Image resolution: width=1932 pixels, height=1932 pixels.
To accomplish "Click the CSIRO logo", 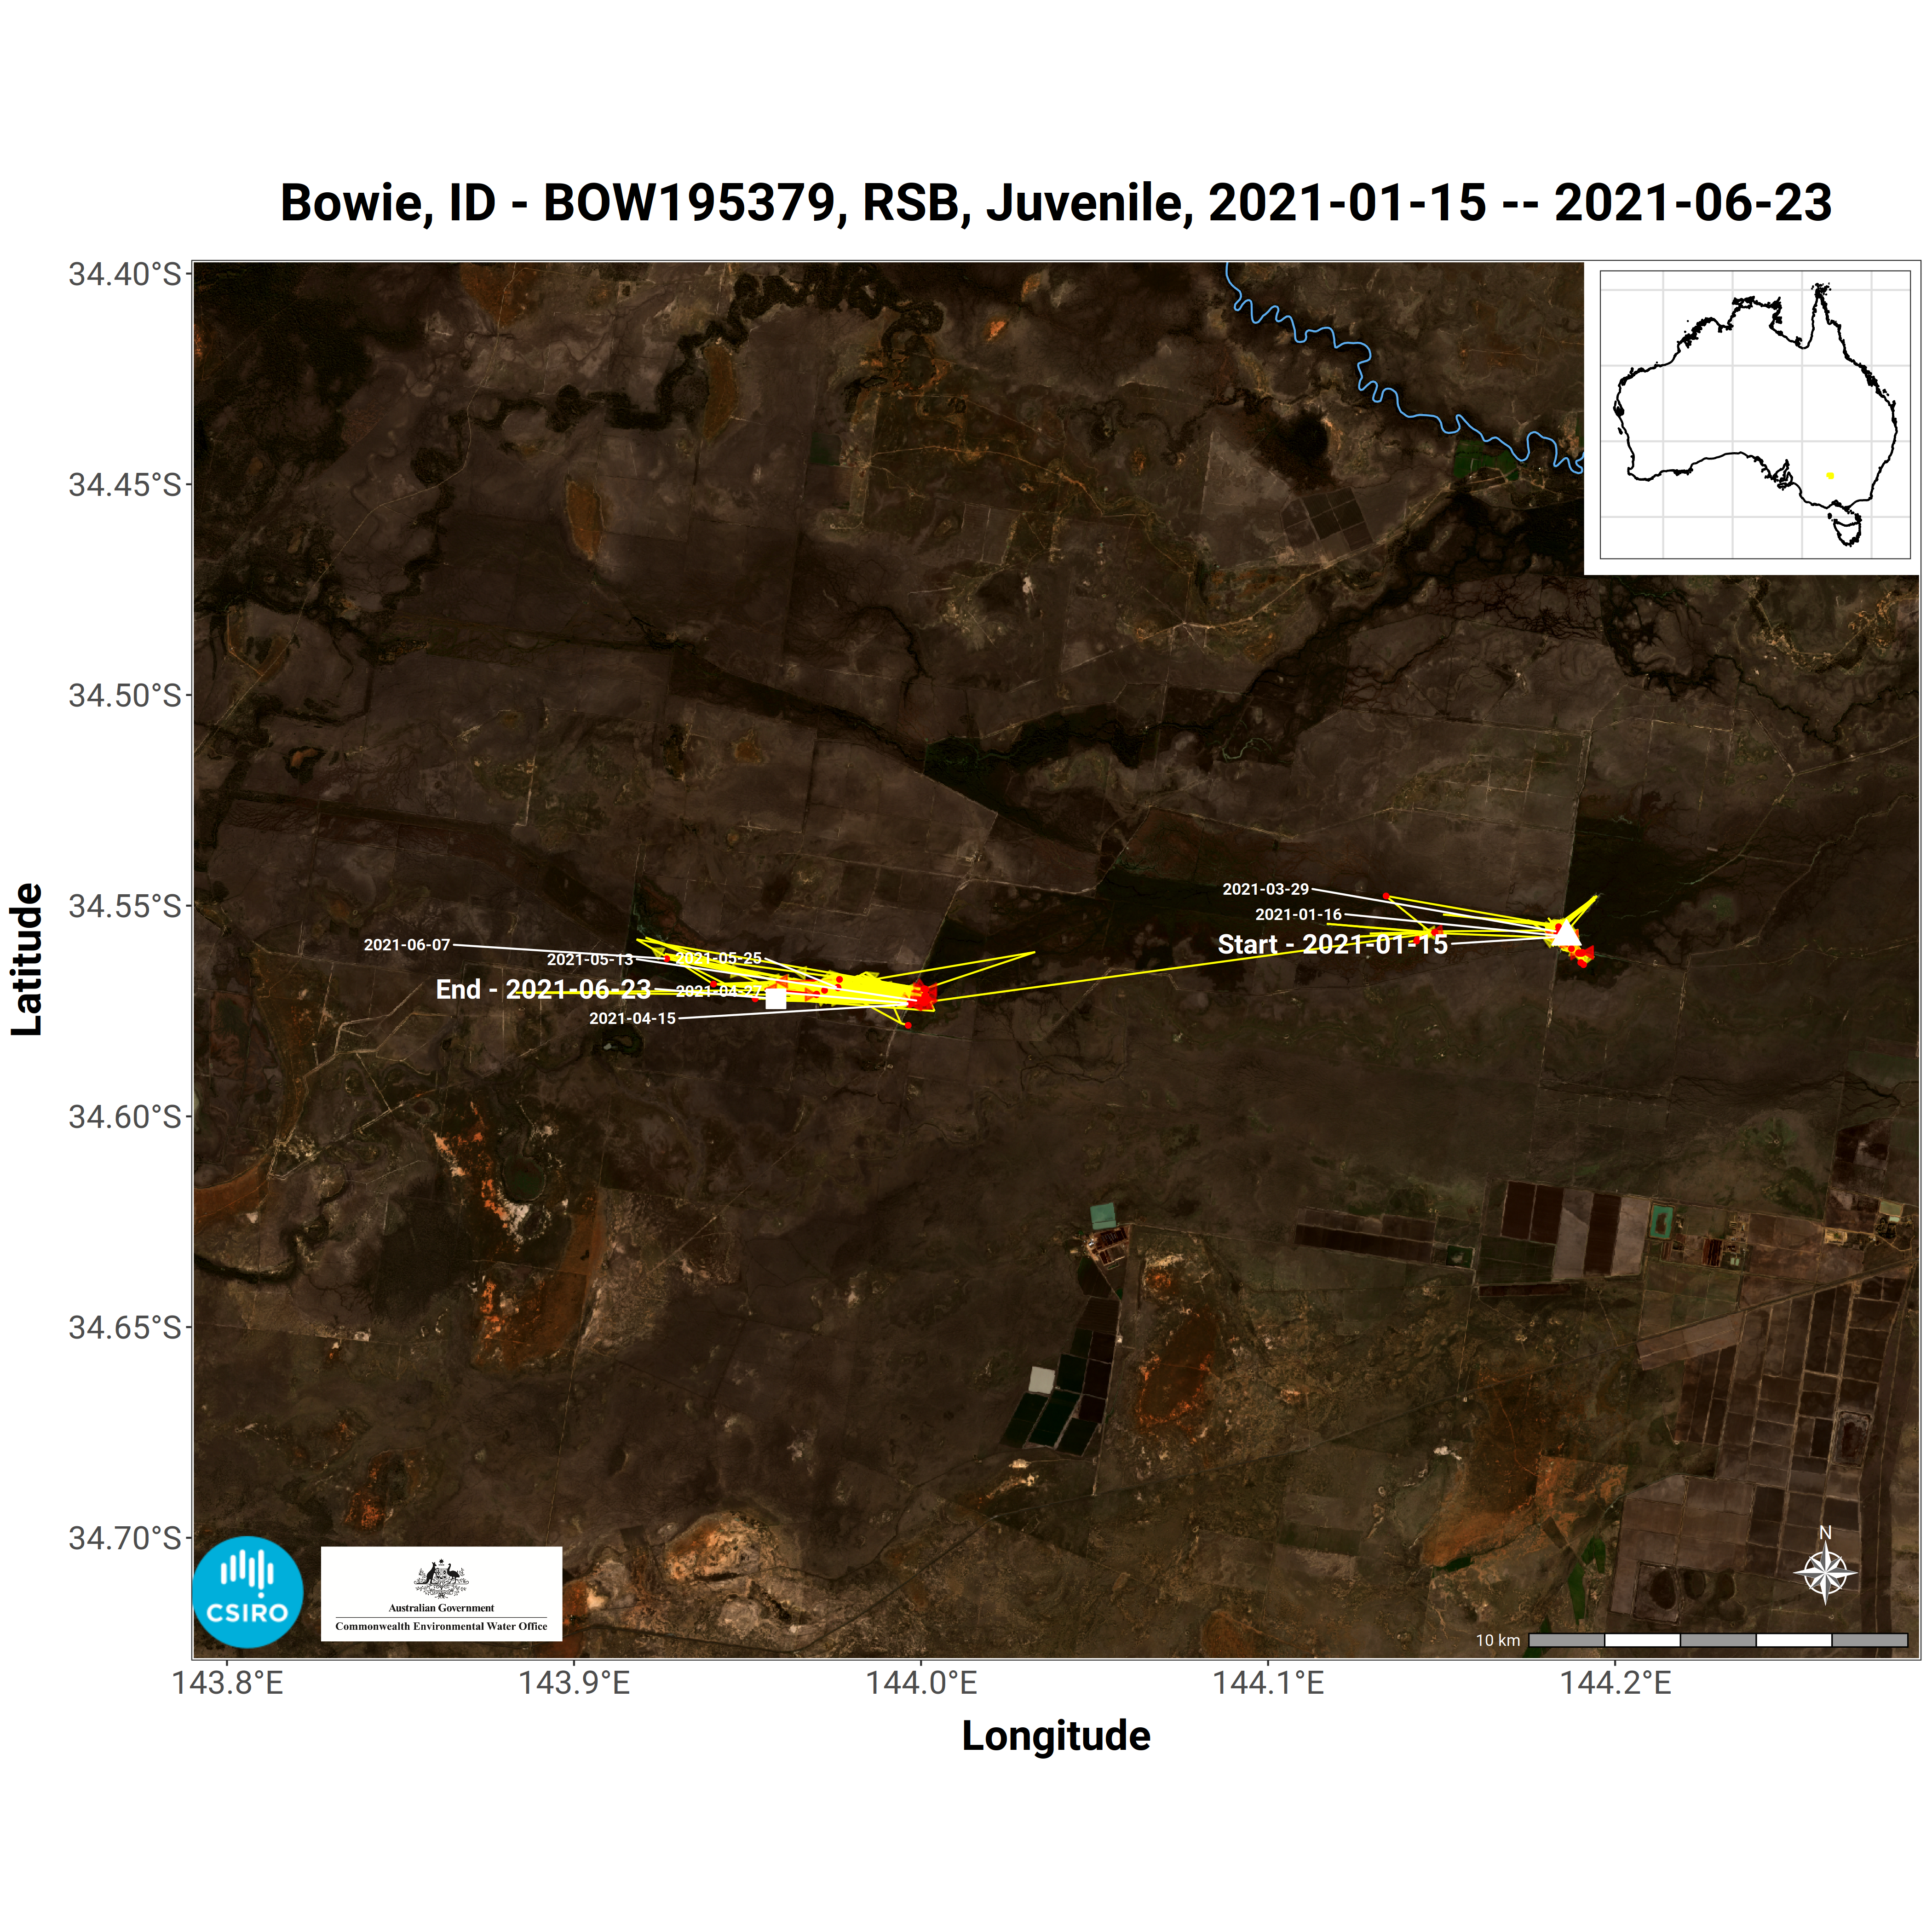I will (247, 1591).
